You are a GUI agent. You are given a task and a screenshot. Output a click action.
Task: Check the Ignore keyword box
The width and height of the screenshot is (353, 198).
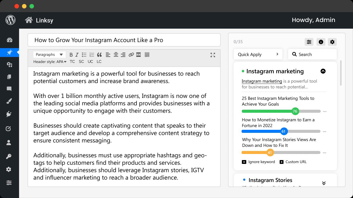(244, 162)
